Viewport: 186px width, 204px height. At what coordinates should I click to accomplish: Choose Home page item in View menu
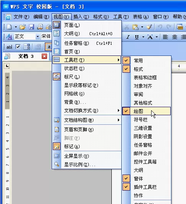coord(87,52)
